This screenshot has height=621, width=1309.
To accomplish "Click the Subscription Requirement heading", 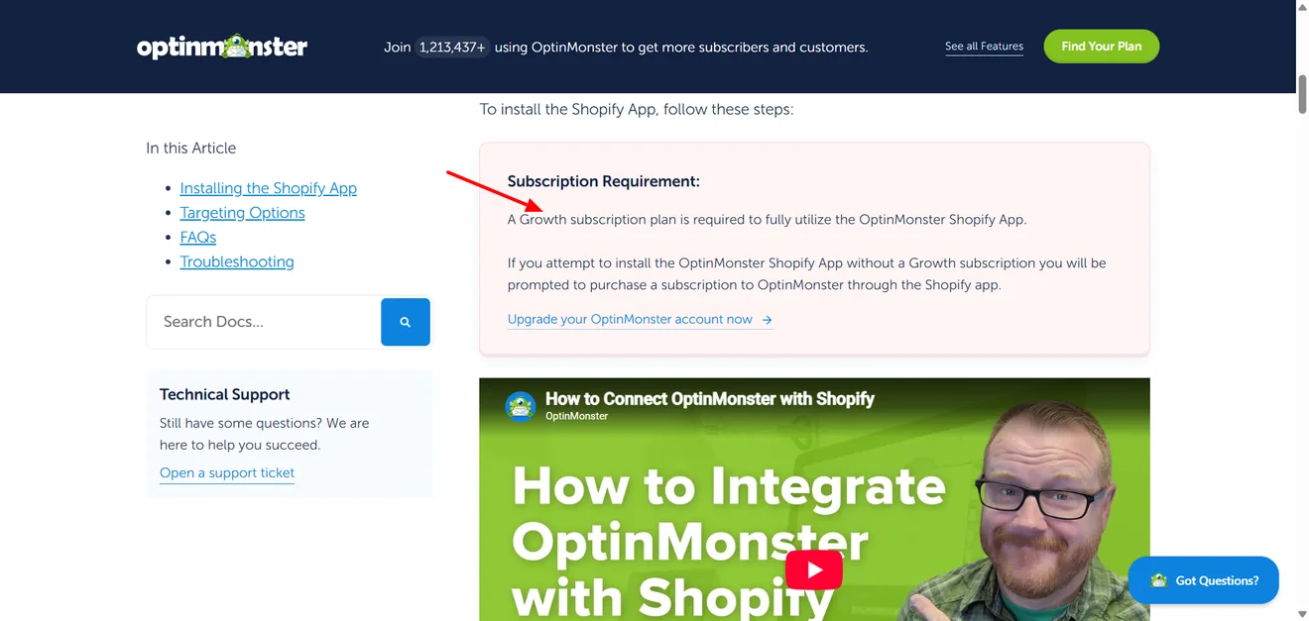I will tap(603, 181).
